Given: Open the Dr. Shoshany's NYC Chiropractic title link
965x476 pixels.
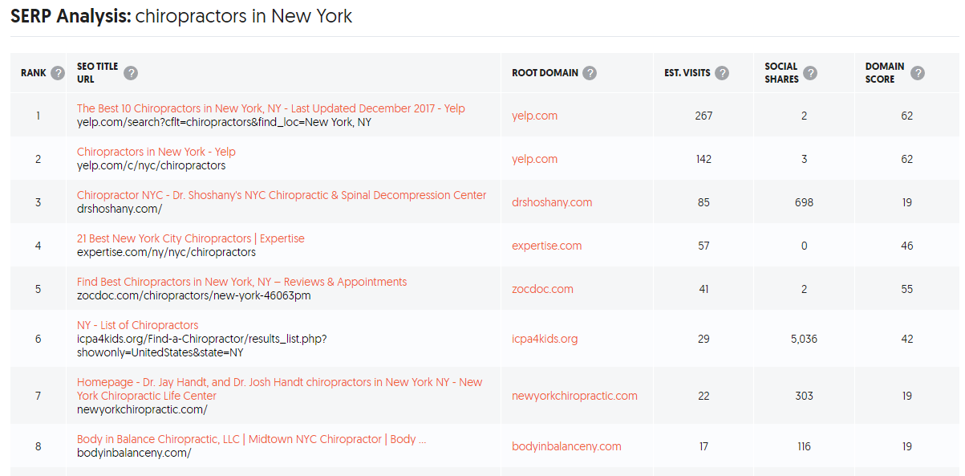Looking at the screenshot, I should [x=282, y=195].
